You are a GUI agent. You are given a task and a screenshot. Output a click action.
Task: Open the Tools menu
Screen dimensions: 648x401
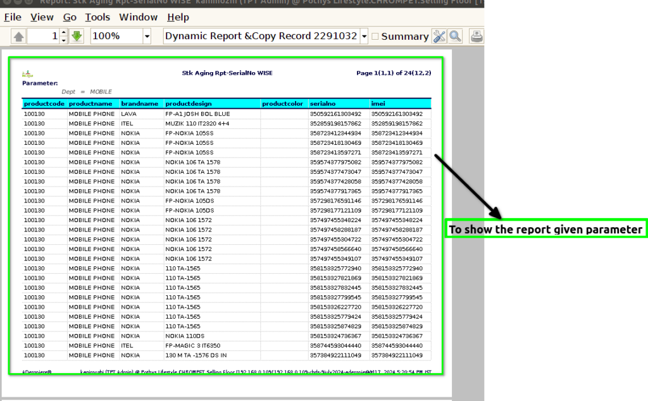(97, 17)
